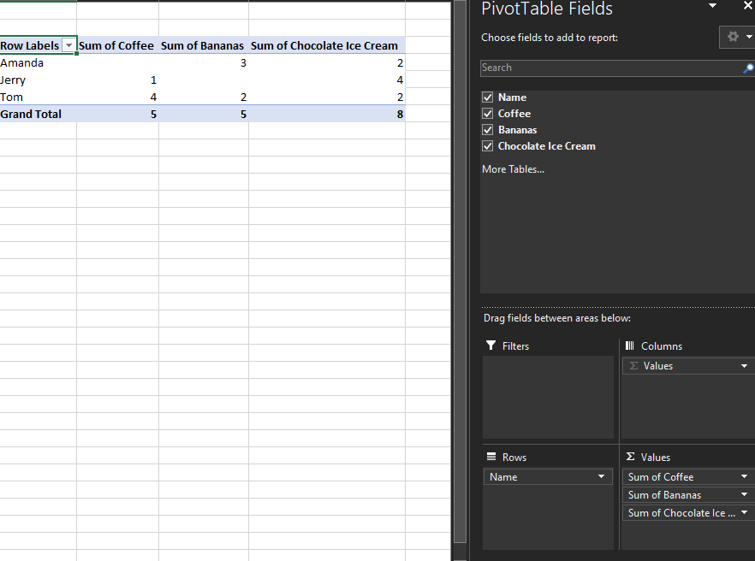Click the Filters drop area box
This screenshot has width=755, height=561.
[548, 397]
